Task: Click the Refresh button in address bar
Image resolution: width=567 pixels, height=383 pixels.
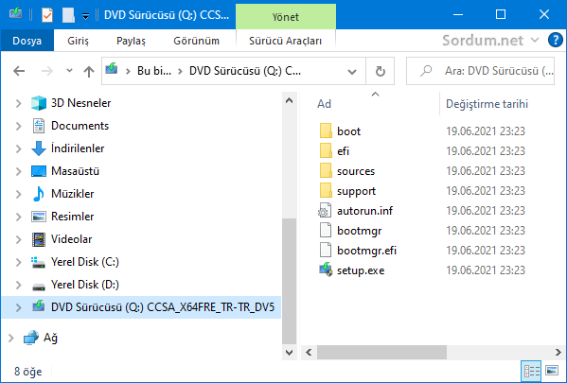Action: click(380, 71)
